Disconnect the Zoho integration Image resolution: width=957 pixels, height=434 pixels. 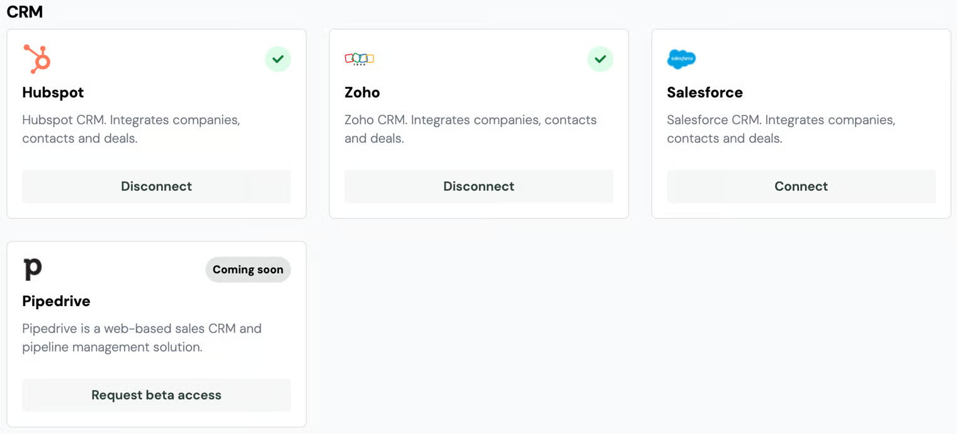(x=479, y=186)
